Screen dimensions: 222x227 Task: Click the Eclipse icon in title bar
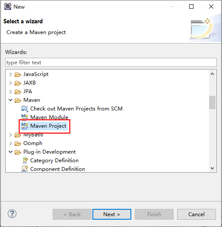[x=8, y=6]
